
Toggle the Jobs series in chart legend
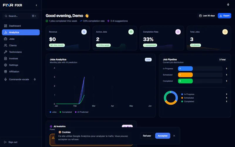pyautogui.click(x=53, y=112)
